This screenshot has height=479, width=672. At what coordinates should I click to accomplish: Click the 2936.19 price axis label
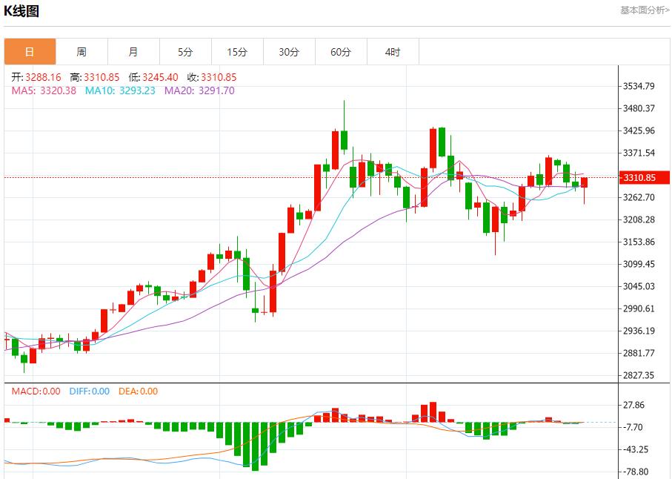tap(639, 331)
